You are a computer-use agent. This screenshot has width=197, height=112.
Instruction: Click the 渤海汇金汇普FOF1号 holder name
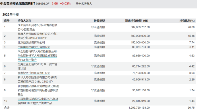37,66
